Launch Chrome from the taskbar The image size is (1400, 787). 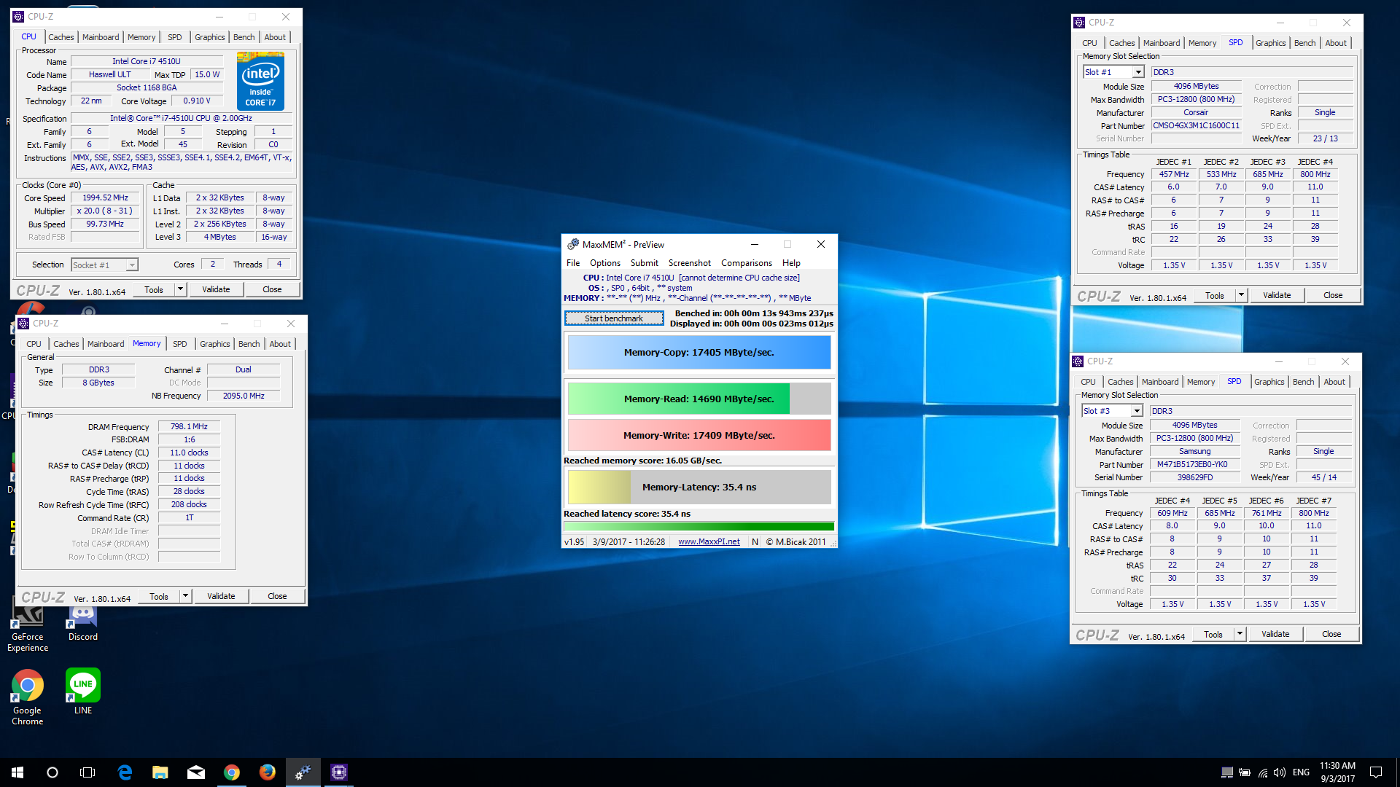(232, 772)
